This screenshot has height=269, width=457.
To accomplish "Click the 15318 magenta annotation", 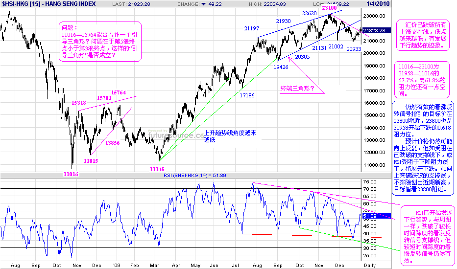I will 79,103.
